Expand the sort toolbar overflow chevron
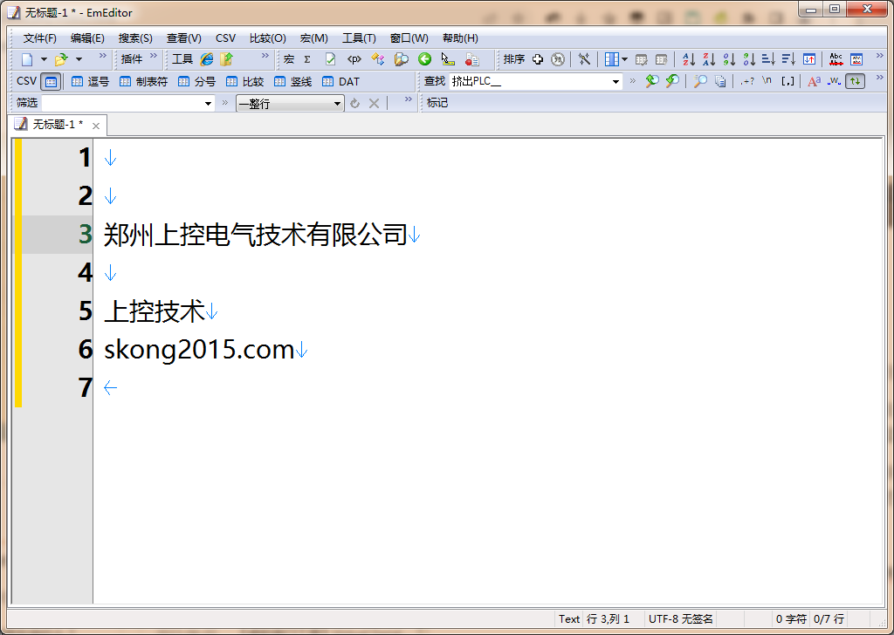Screen dimensions: 894x635 point(880,56)
